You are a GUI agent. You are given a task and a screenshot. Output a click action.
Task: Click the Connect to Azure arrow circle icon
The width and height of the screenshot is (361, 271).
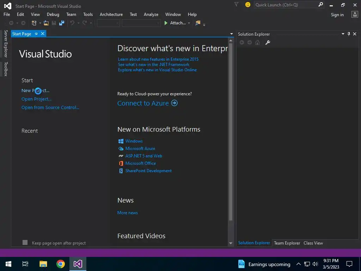174,103
